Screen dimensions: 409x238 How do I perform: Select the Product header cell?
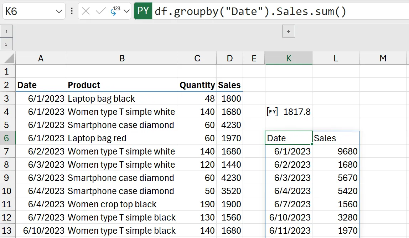122,85
